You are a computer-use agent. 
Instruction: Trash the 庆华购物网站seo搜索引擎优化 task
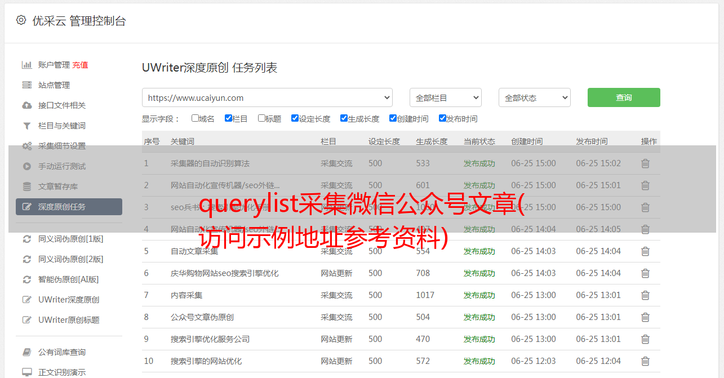(645, 273)
